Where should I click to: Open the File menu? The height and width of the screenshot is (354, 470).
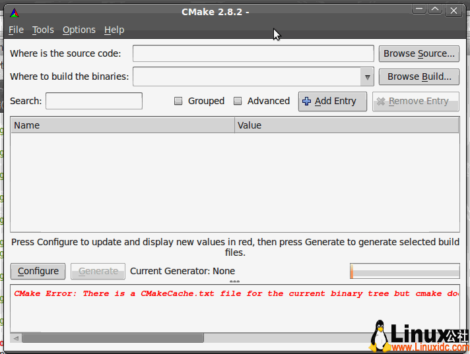(x=16, y=30)
